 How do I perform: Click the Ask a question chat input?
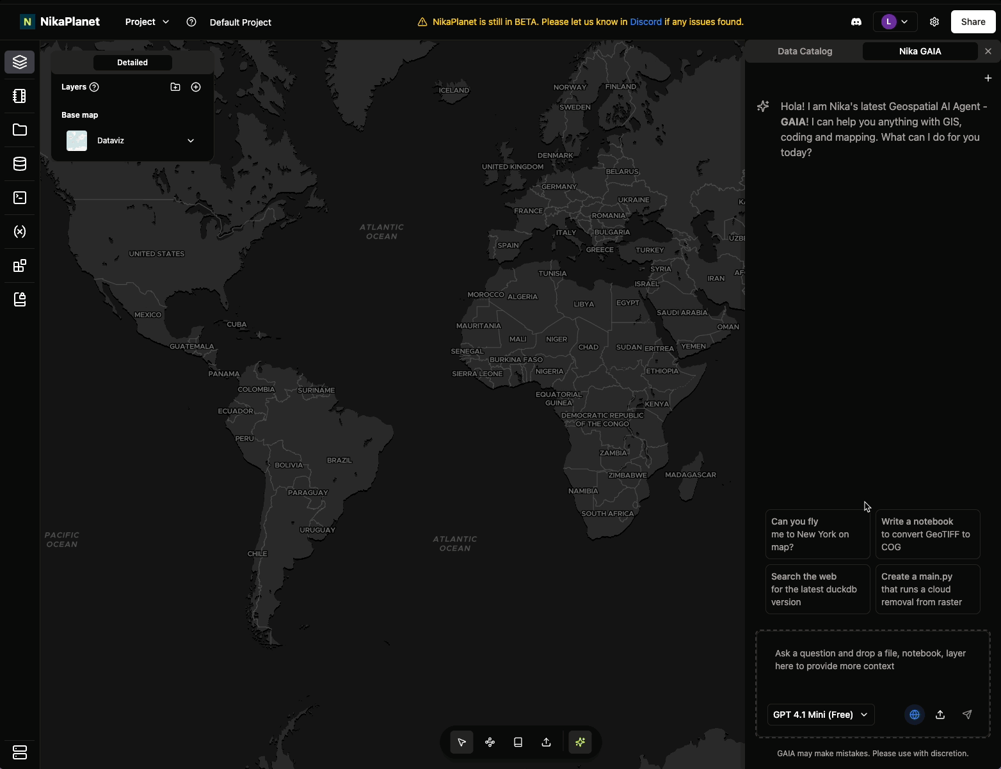tap(872, 665)
